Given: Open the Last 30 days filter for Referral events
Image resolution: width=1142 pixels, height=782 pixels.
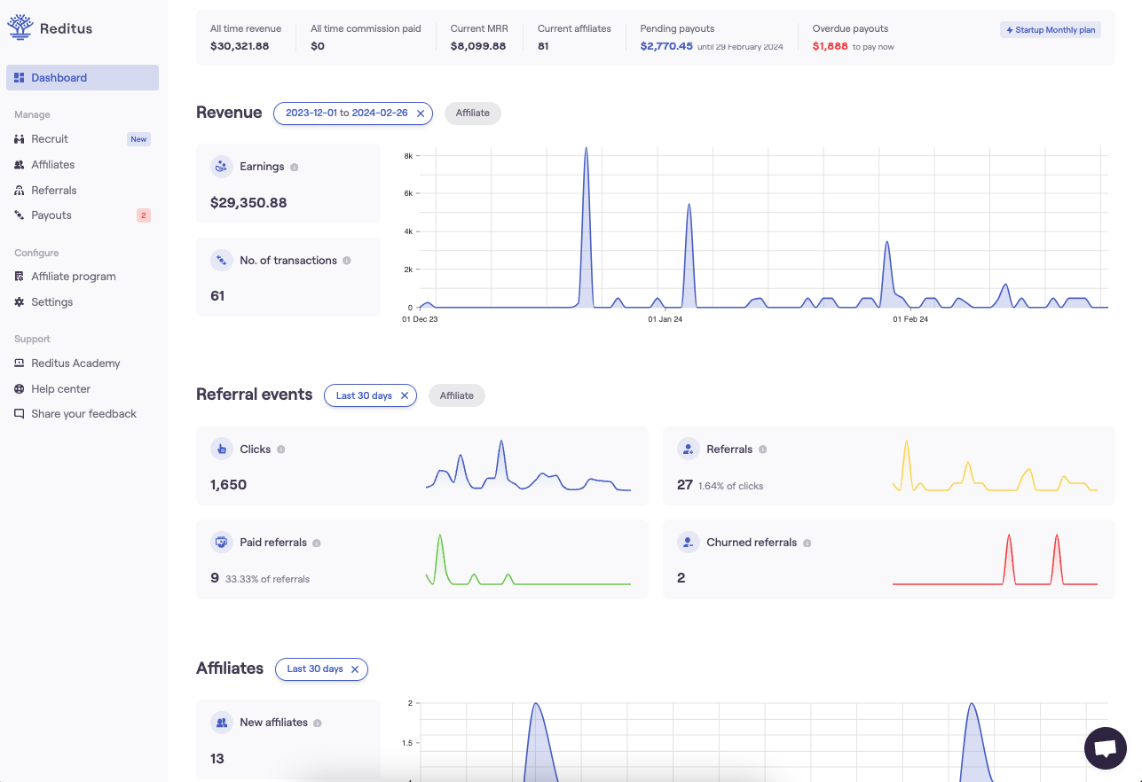Looking at the screenshot, I should (x=364, y=395).
